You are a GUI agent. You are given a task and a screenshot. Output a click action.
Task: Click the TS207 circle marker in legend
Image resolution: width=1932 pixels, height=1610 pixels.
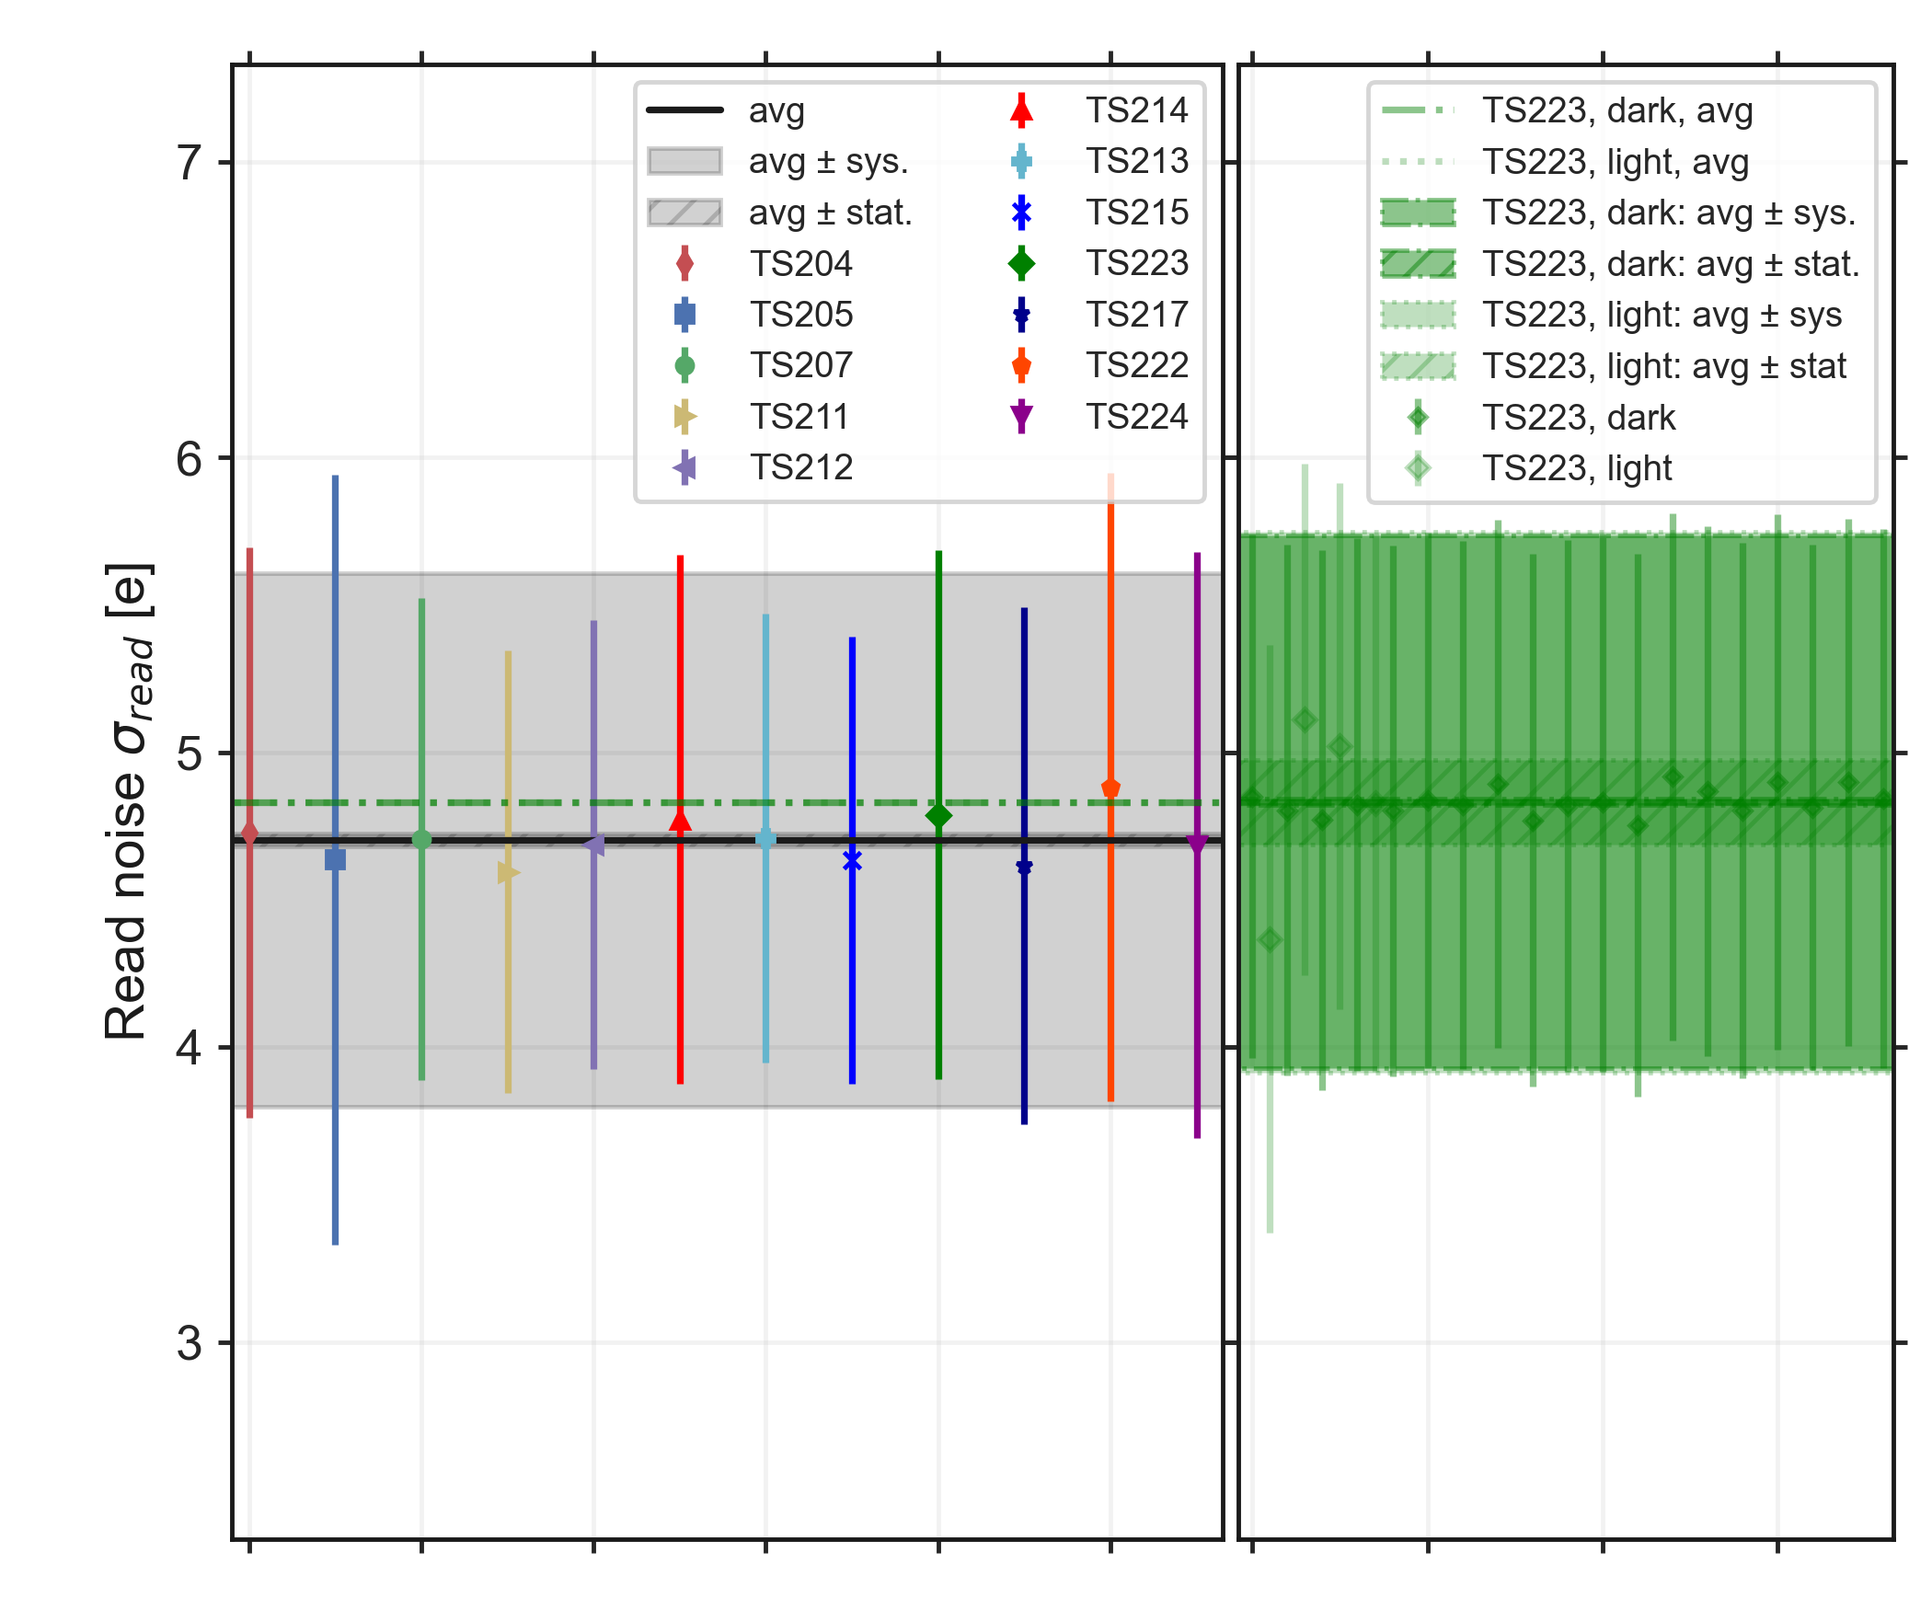(684, 366)
